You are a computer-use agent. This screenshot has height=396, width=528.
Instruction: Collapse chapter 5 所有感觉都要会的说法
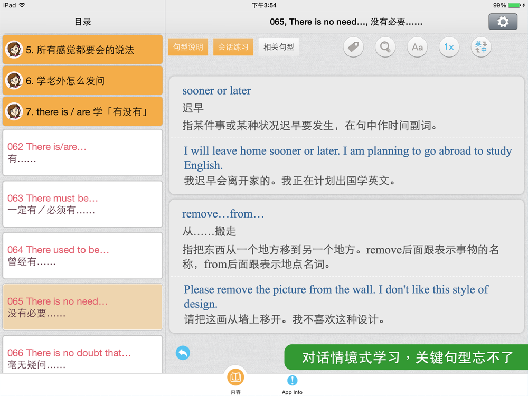tap(82, 50)
